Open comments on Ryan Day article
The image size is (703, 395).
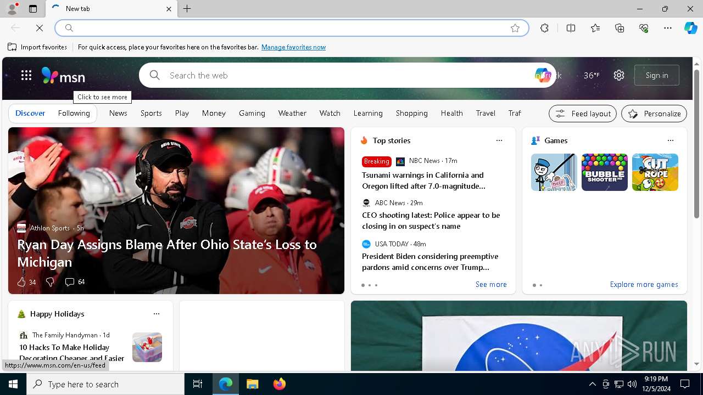click(x=75, y=282)
